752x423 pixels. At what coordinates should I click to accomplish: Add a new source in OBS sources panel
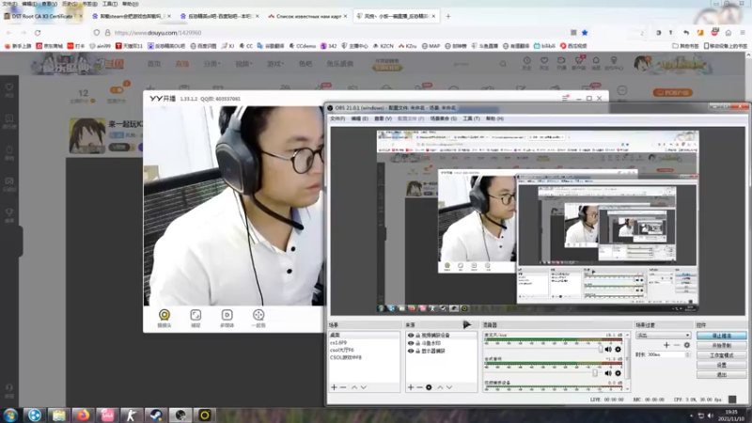click(x=411, y=387)
